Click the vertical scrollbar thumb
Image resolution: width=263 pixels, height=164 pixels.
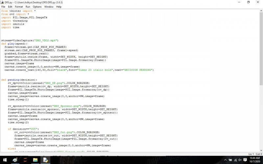pyautogui.click(x=261, y=49)
